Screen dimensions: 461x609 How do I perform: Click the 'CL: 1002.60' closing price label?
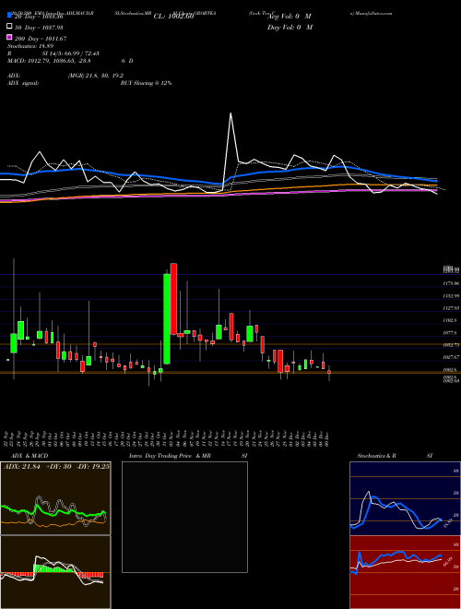(173, 17)
